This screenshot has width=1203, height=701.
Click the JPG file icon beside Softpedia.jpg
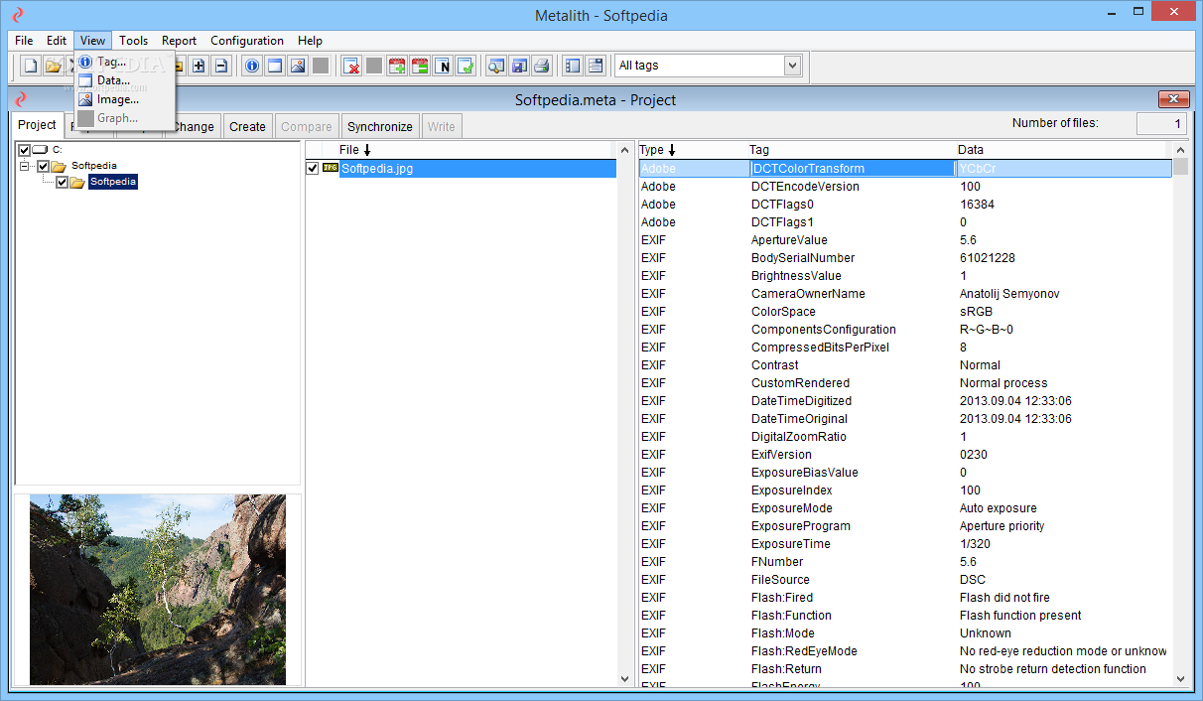coord(331,168)
